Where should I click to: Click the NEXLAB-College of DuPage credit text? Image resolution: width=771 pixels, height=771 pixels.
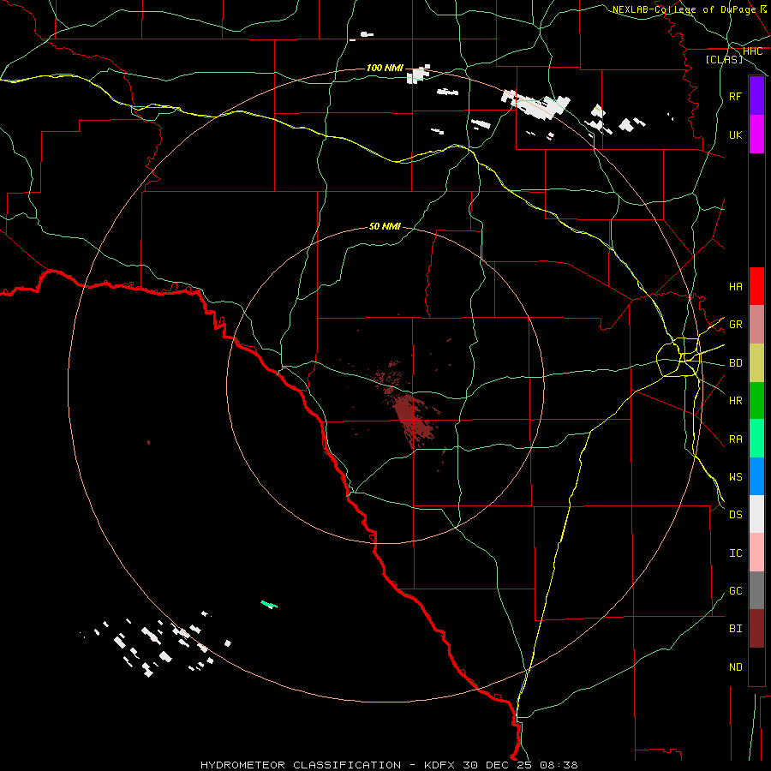point(684,9)
